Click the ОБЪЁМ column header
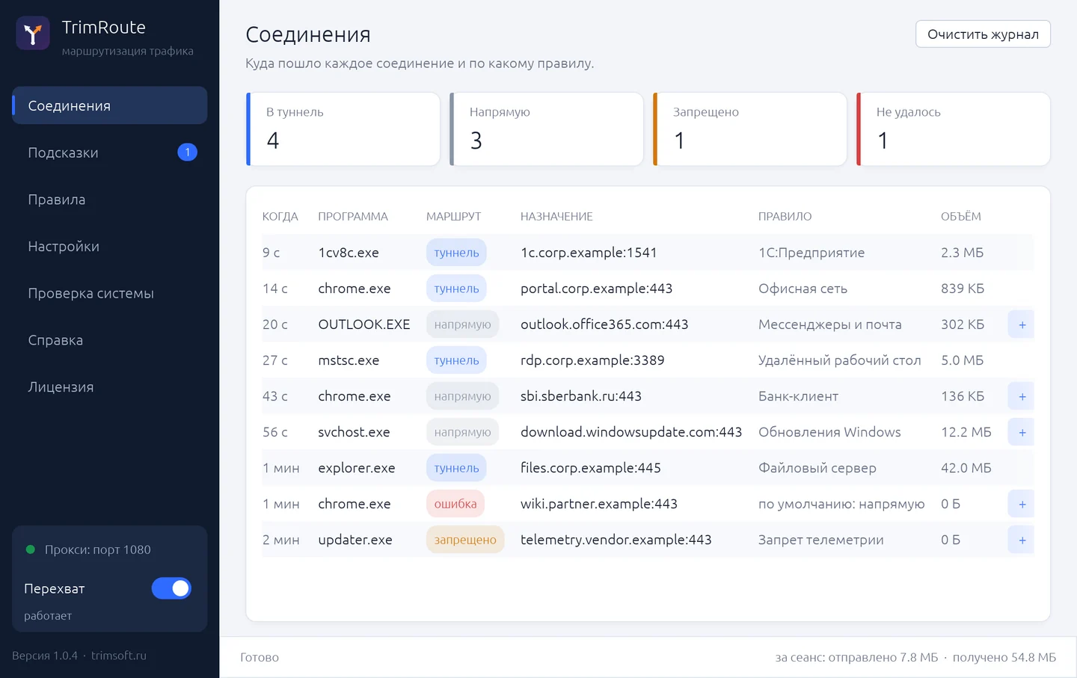Viewport: 1077px width, 678px height. pyautogui.click(x=961, y=217)
